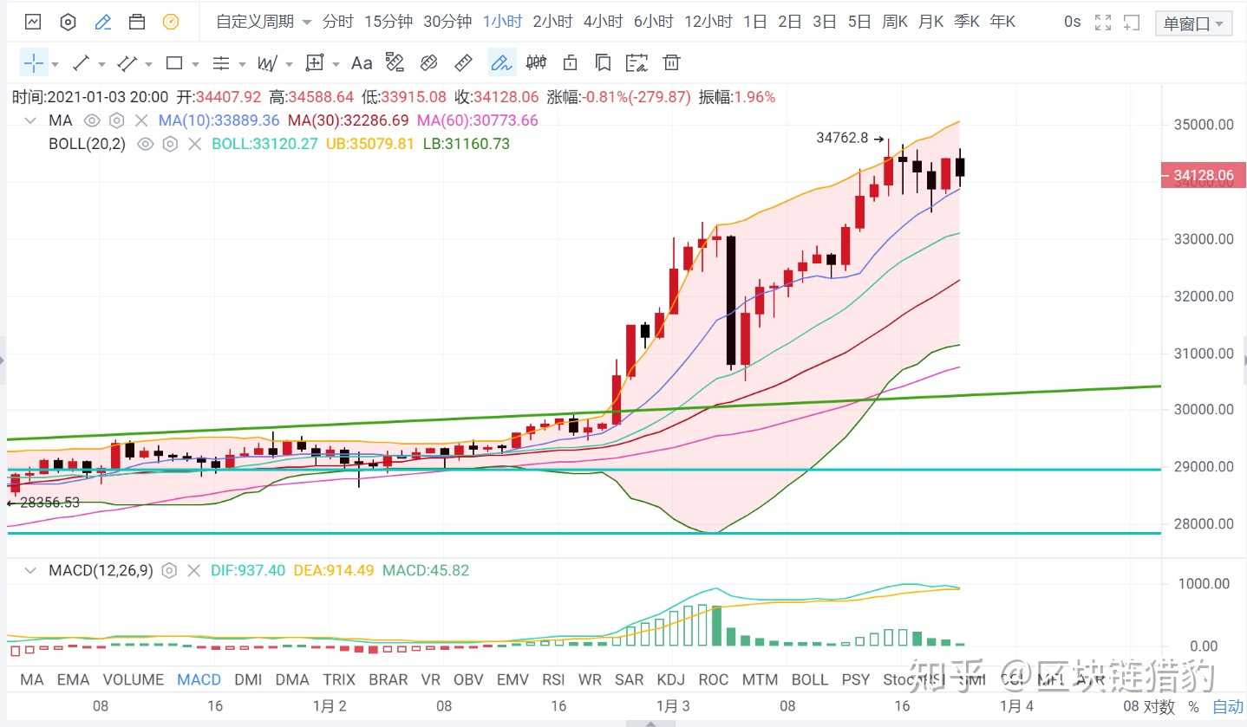Switch to 4小时 timeframe

pyautogui.click(x=603, y=22)
